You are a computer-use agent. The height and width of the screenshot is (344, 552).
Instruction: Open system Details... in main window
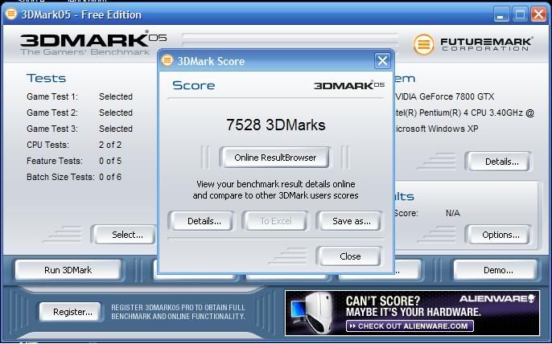tap(498, 162)
